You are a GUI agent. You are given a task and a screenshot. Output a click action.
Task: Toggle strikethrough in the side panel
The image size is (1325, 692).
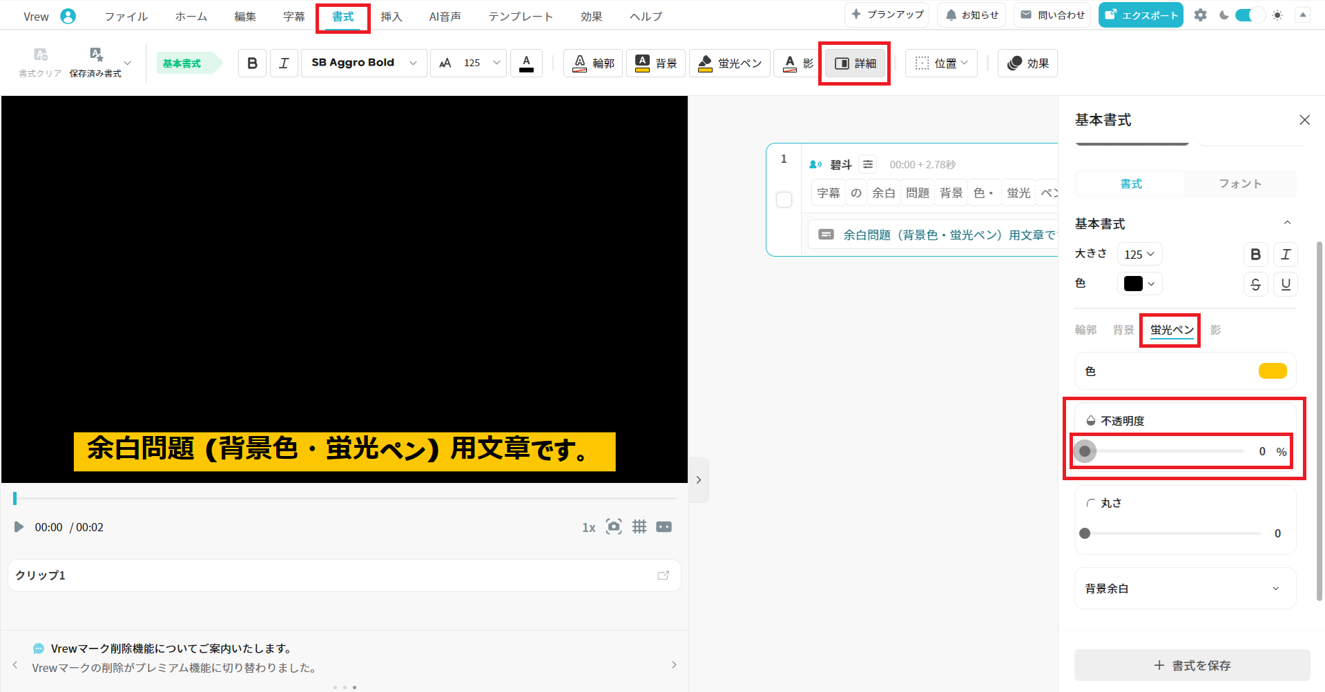(x=1256, y=284)
